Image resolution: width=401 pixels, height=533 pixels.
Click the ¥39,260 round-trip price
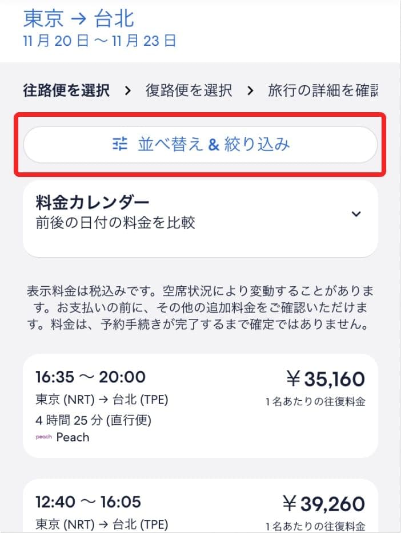324,504
